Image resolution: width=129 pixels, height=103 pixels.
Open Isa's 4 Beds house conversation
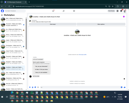(13, 30)
